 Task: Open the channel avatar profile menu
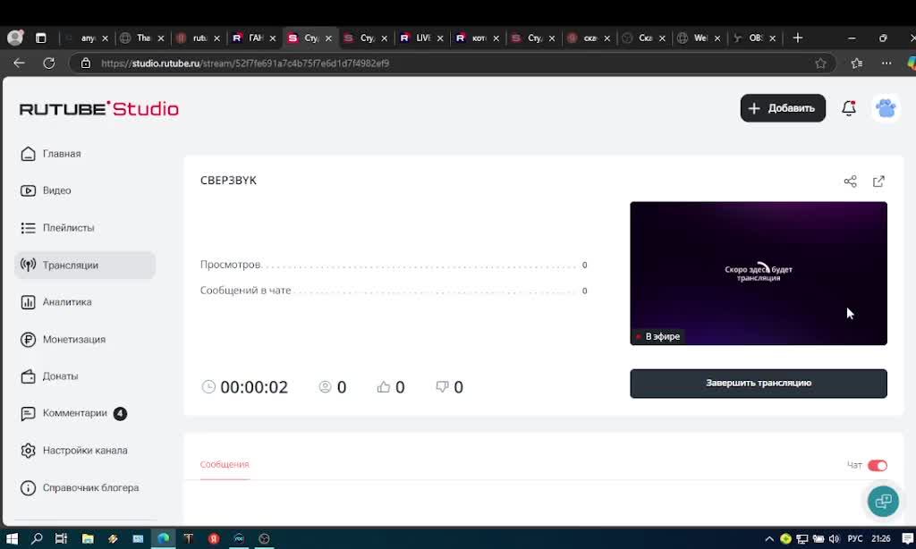pyautogui.click(x=886, y=108)
